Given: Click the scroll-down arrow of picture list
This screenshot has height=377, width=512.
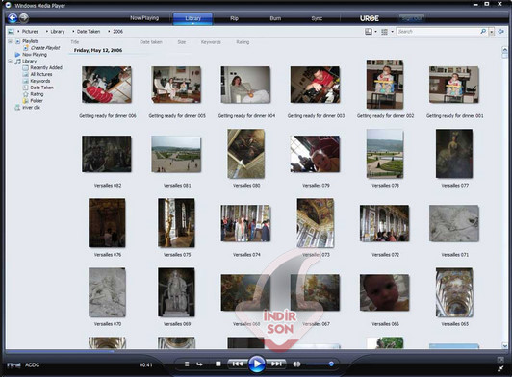Looking at the screenshot, I should [505, 345].
